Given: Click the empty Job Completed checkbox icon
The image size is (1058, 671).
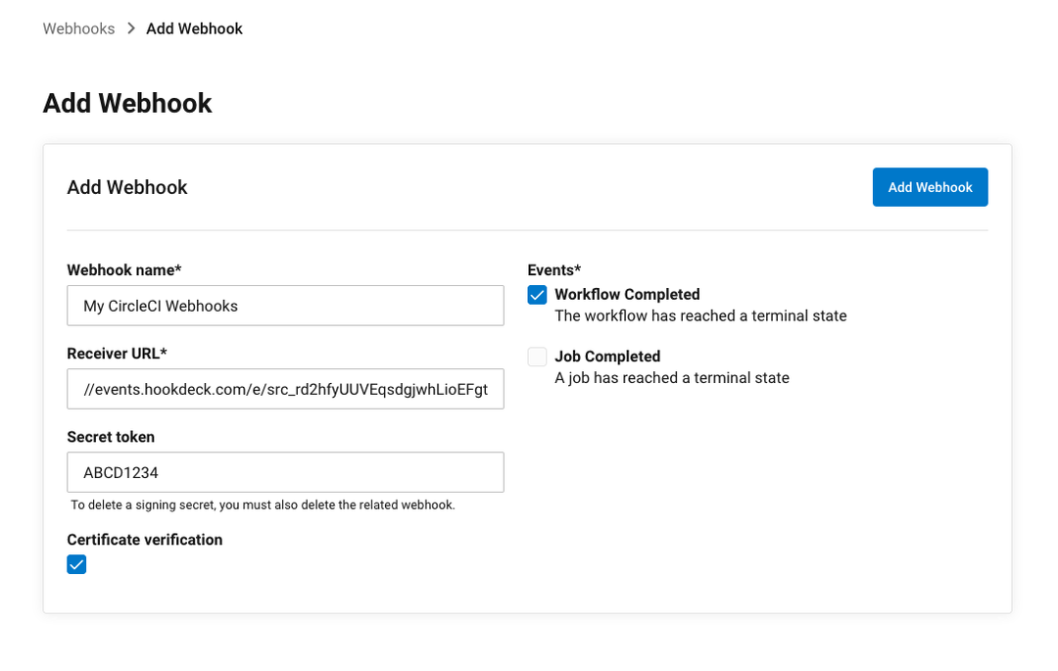Looking at the screenshot, I should [537, 357].
